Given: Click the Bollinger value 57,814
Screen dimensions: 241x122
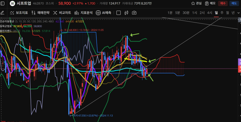Looking at the screenshot, I should click(x=46, y=31).
